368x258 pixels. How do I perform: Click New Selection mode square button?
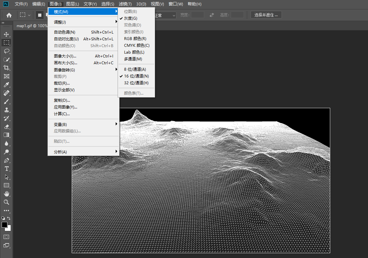[x=40, y=15]
